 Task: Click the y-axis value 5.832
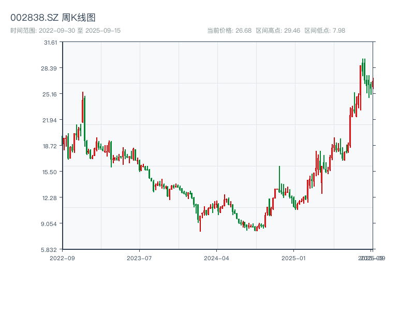point(49,250)
